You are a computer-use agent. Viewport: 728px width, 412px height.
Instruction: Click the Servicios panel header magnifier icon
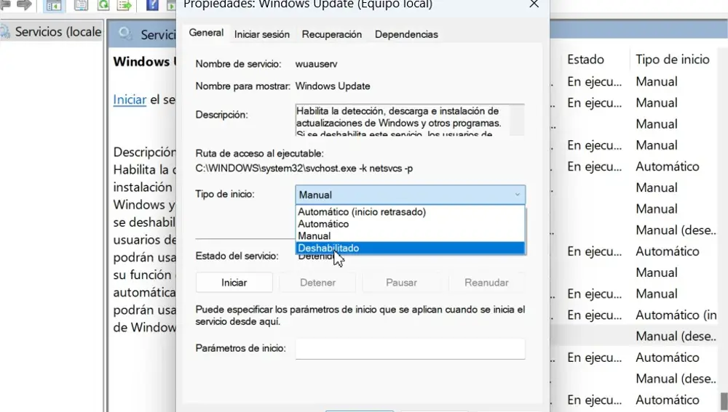tap(124, 33)
